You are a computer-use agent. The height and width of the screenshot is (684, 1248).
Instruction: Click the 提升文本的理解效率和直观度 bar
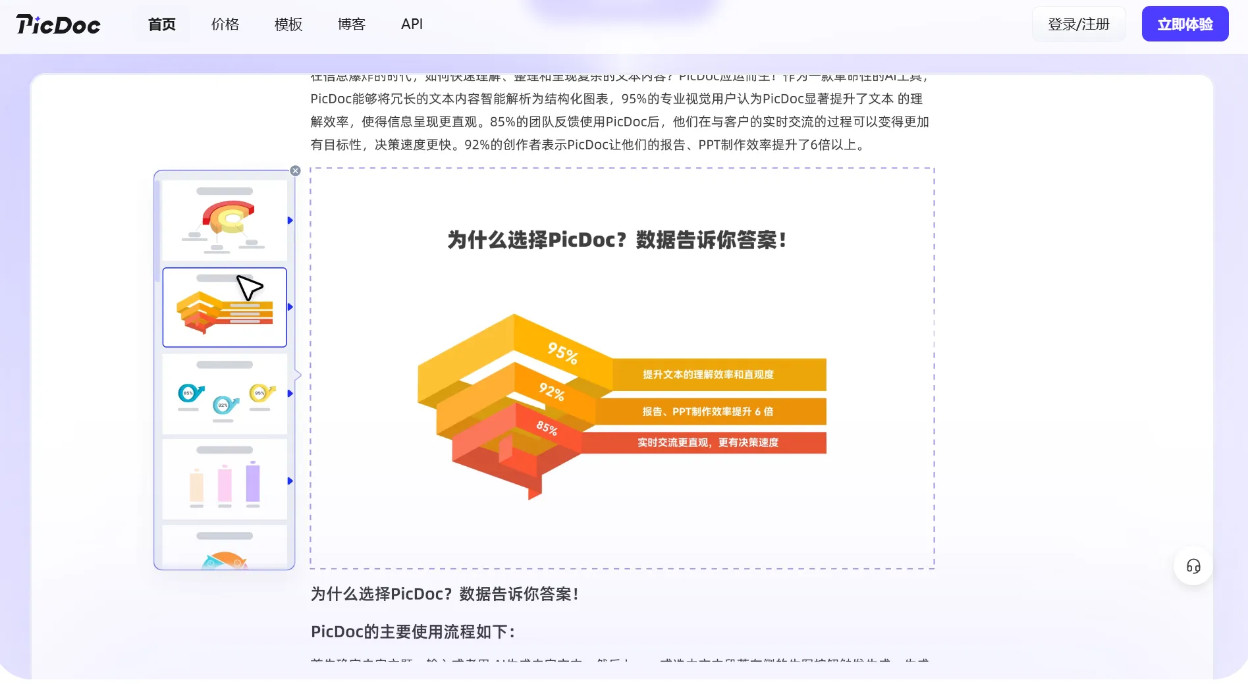pyautogui.click(x=719, y=375)
